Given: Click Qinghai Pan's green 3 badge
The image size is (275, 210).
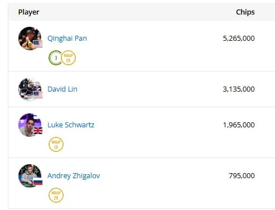Looking at the screenshot, I should coord(55,58).
